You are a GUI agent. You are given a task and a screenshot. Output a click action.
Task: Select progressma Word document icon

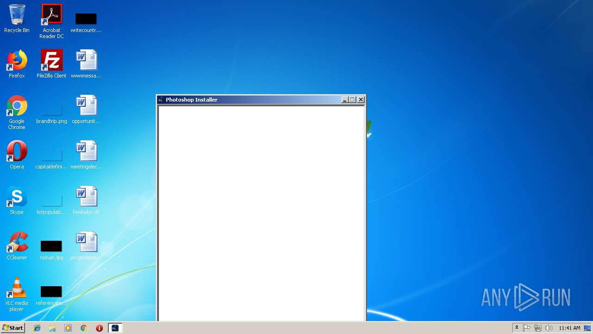click(86, 246)
